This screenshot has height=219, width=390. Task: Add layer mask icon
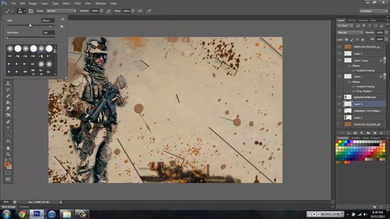point(355,133)
